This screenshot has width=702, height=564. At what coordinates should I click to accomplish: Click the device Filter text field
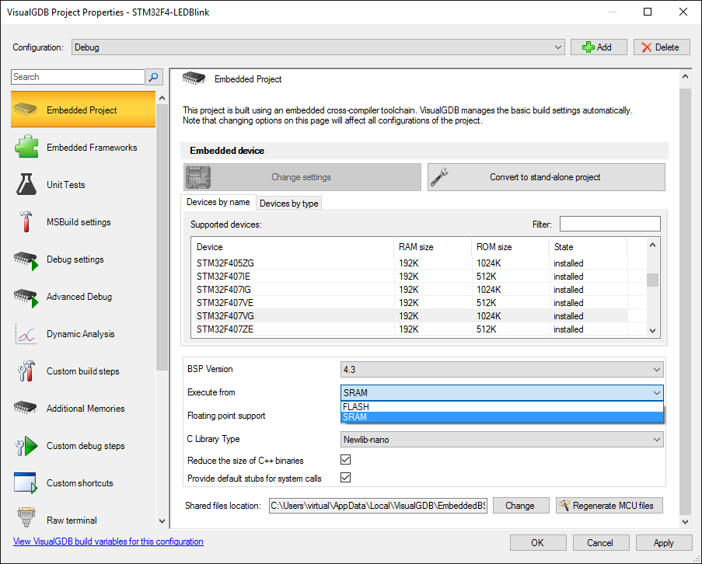tap(609, 225)
